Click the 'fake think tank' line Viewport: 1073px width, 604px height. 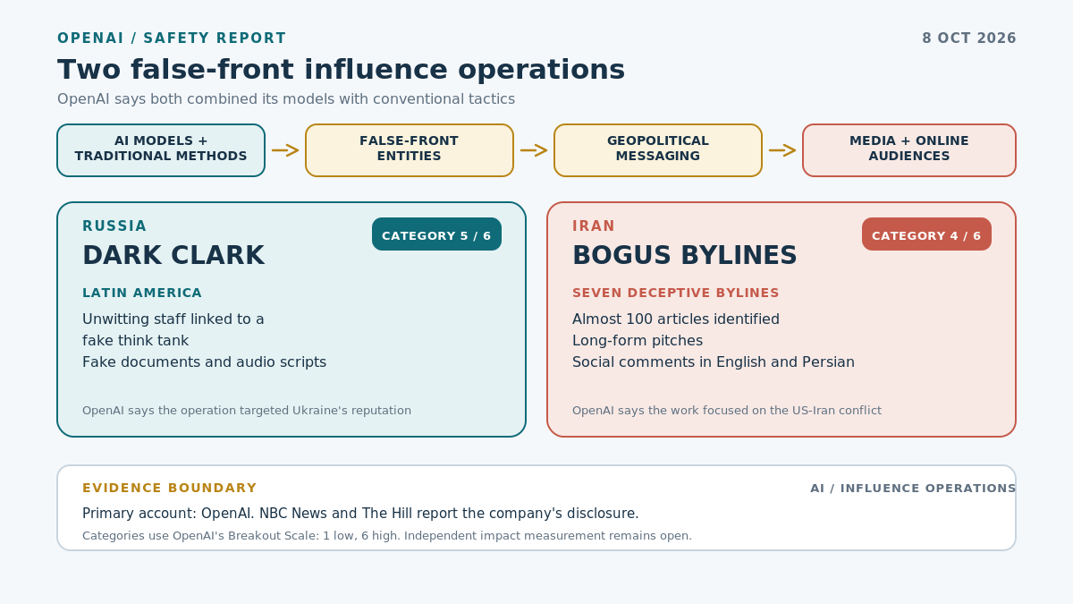pyautogui.click(x=136, y=341)
